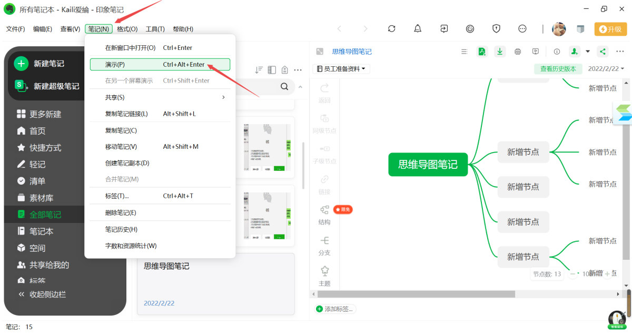Collapse search bar with chevron arrow
The width and height of the screenshot is (632, 335).
click(301, 87)
